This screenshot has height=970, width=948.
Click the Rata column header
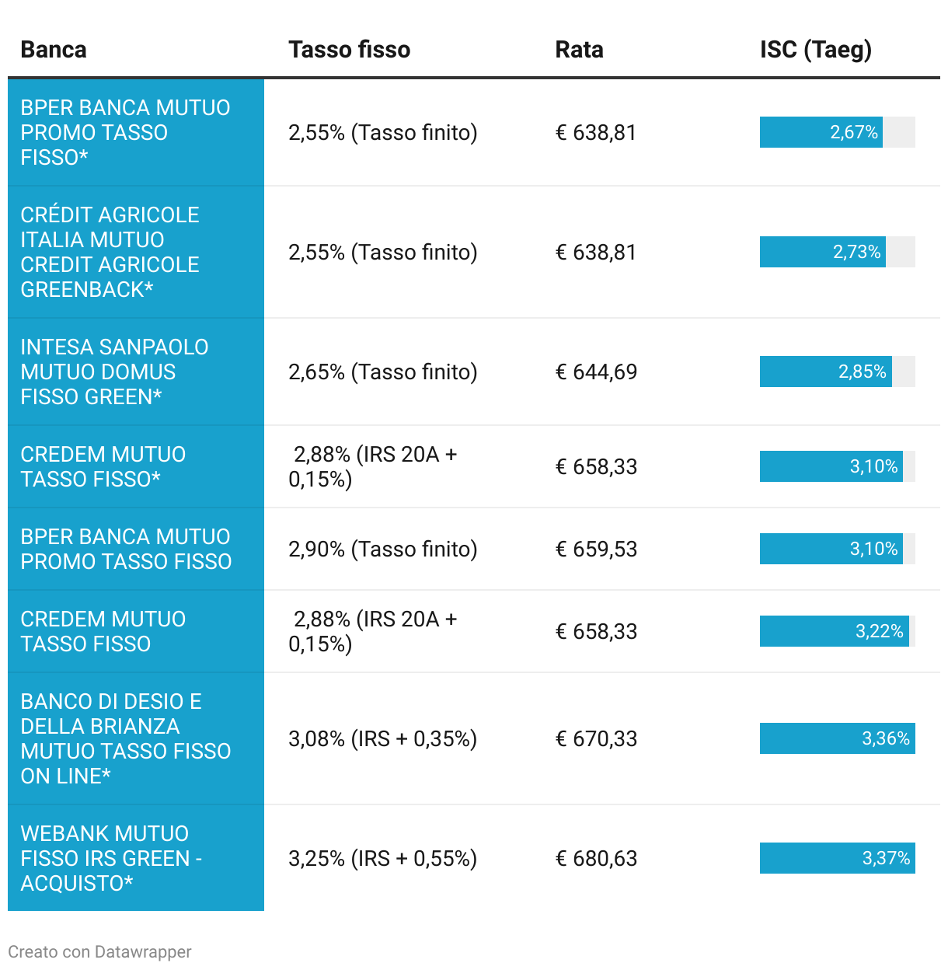(x=579, y=50)
